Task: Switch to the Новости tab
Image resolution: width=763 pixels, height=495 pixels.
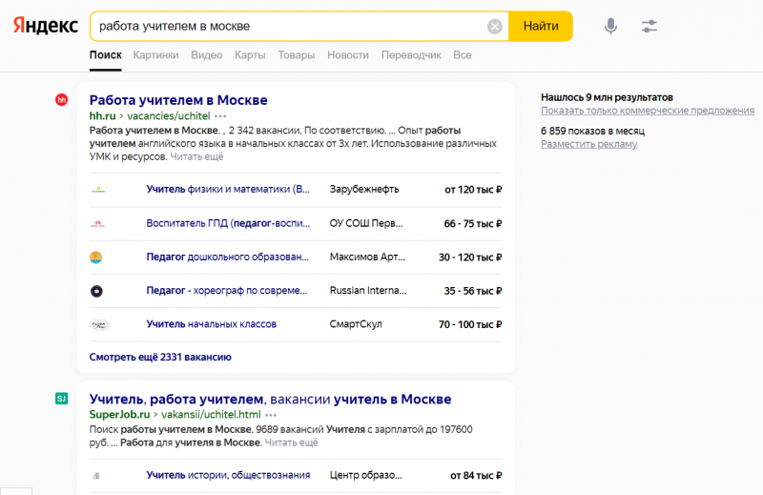Action: (347, 55)
